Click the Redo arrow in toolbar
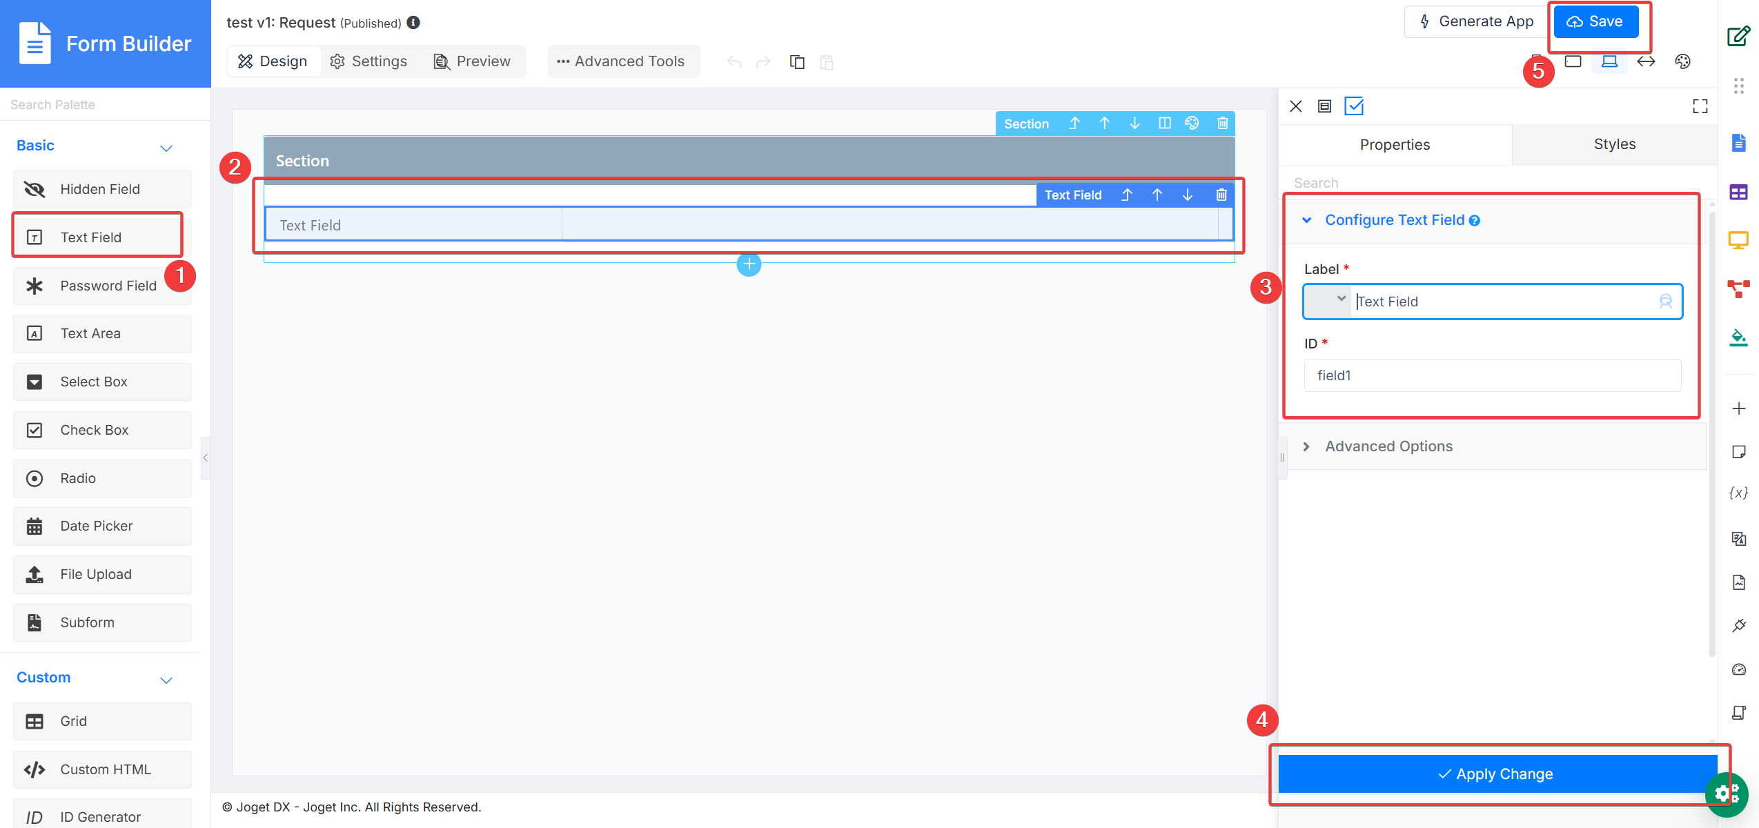This screenshot has width=1759, height=828. pos(763,62)
